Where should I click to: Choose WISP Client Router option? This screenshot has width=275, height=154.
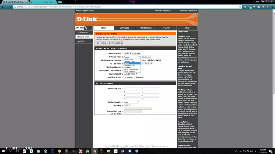(132, 70)
